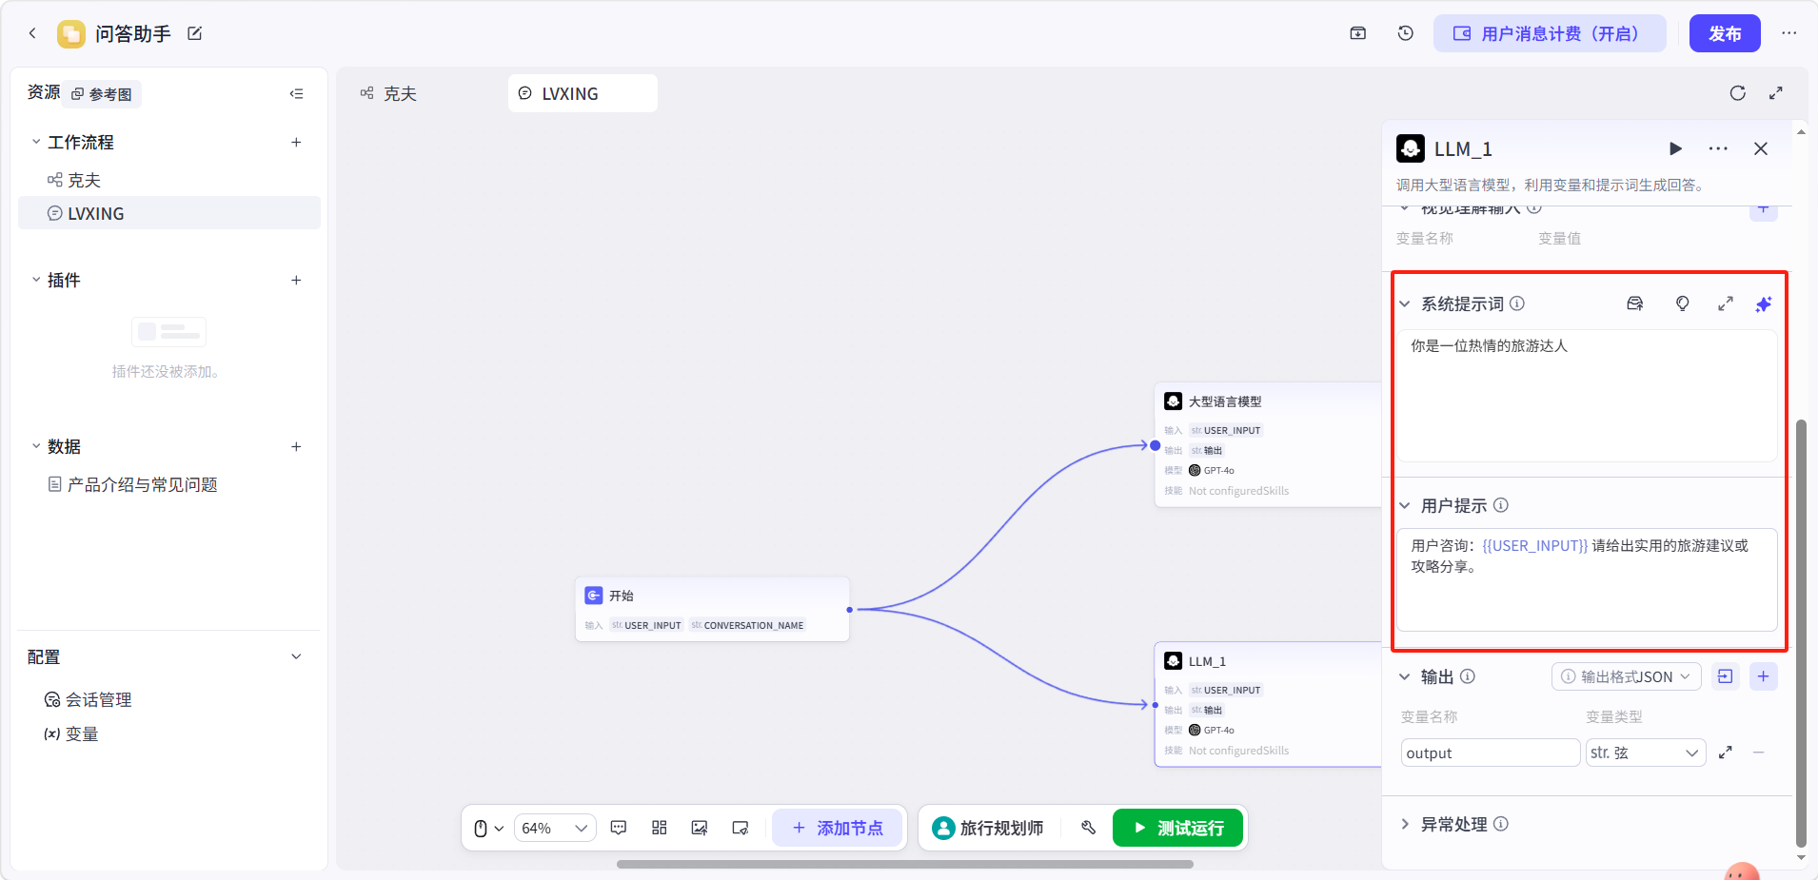Toggle 用户消息计费 billing button

[x=1550, y=33]
